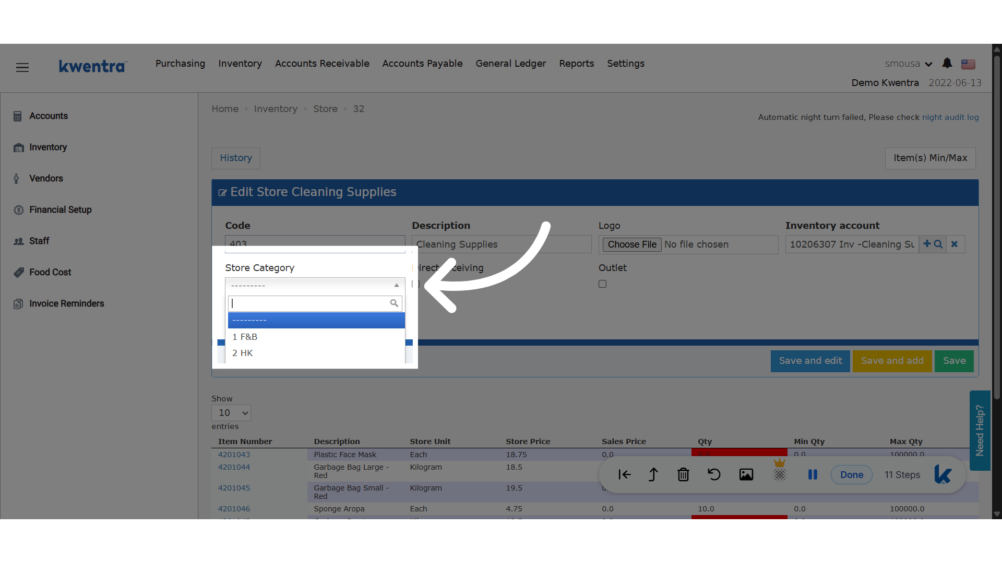Screen dimensions: 1002x563
Task: Open the Need Help? side tab
Action: [980, 431]
